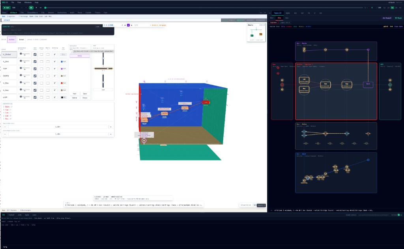Click the green run button in top toolbar
The image size is (404, 249).
coord(6,8)
